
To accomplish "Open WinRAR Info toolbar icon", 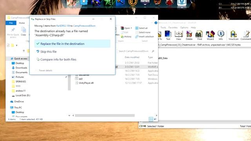I will pos(221,35).
